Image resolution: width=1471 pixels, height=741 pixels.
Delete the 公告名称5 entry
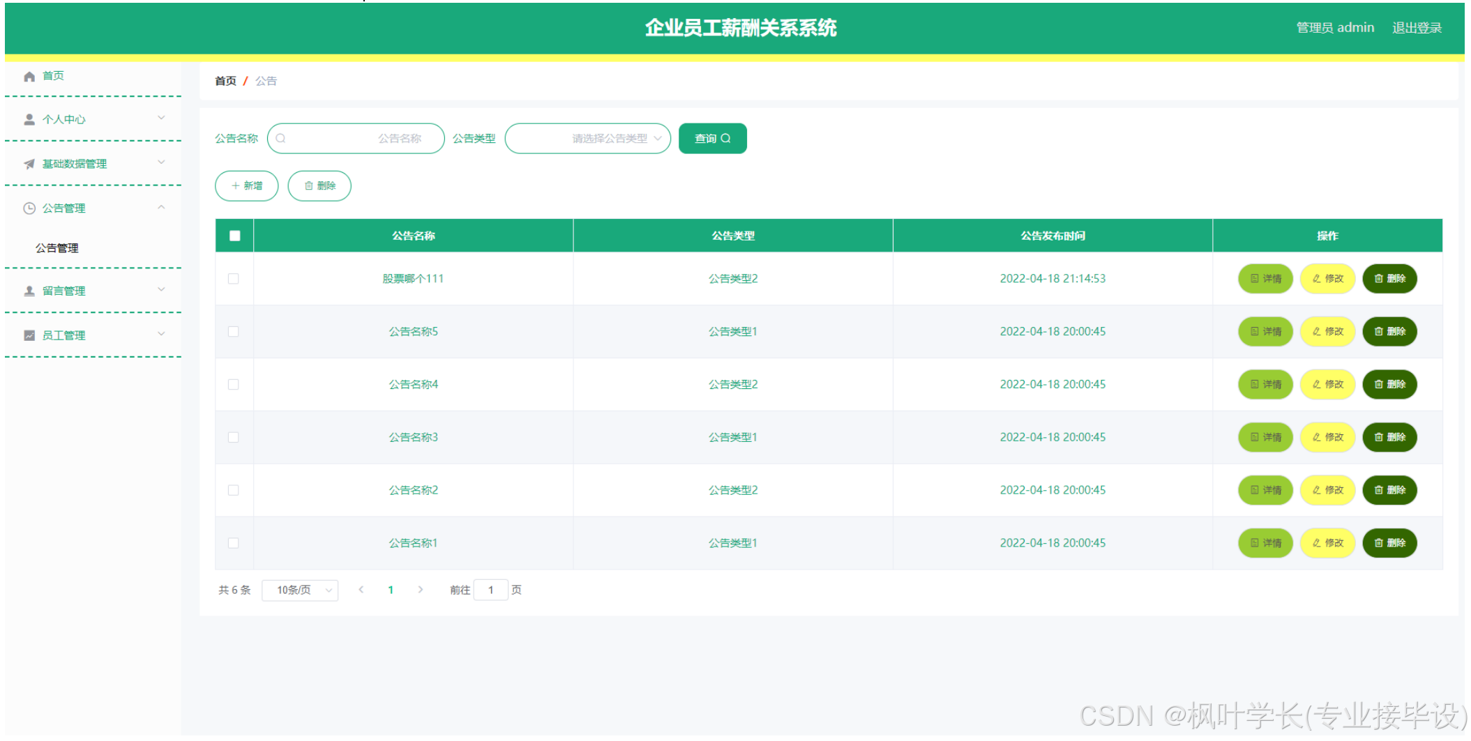[1389, 332]
